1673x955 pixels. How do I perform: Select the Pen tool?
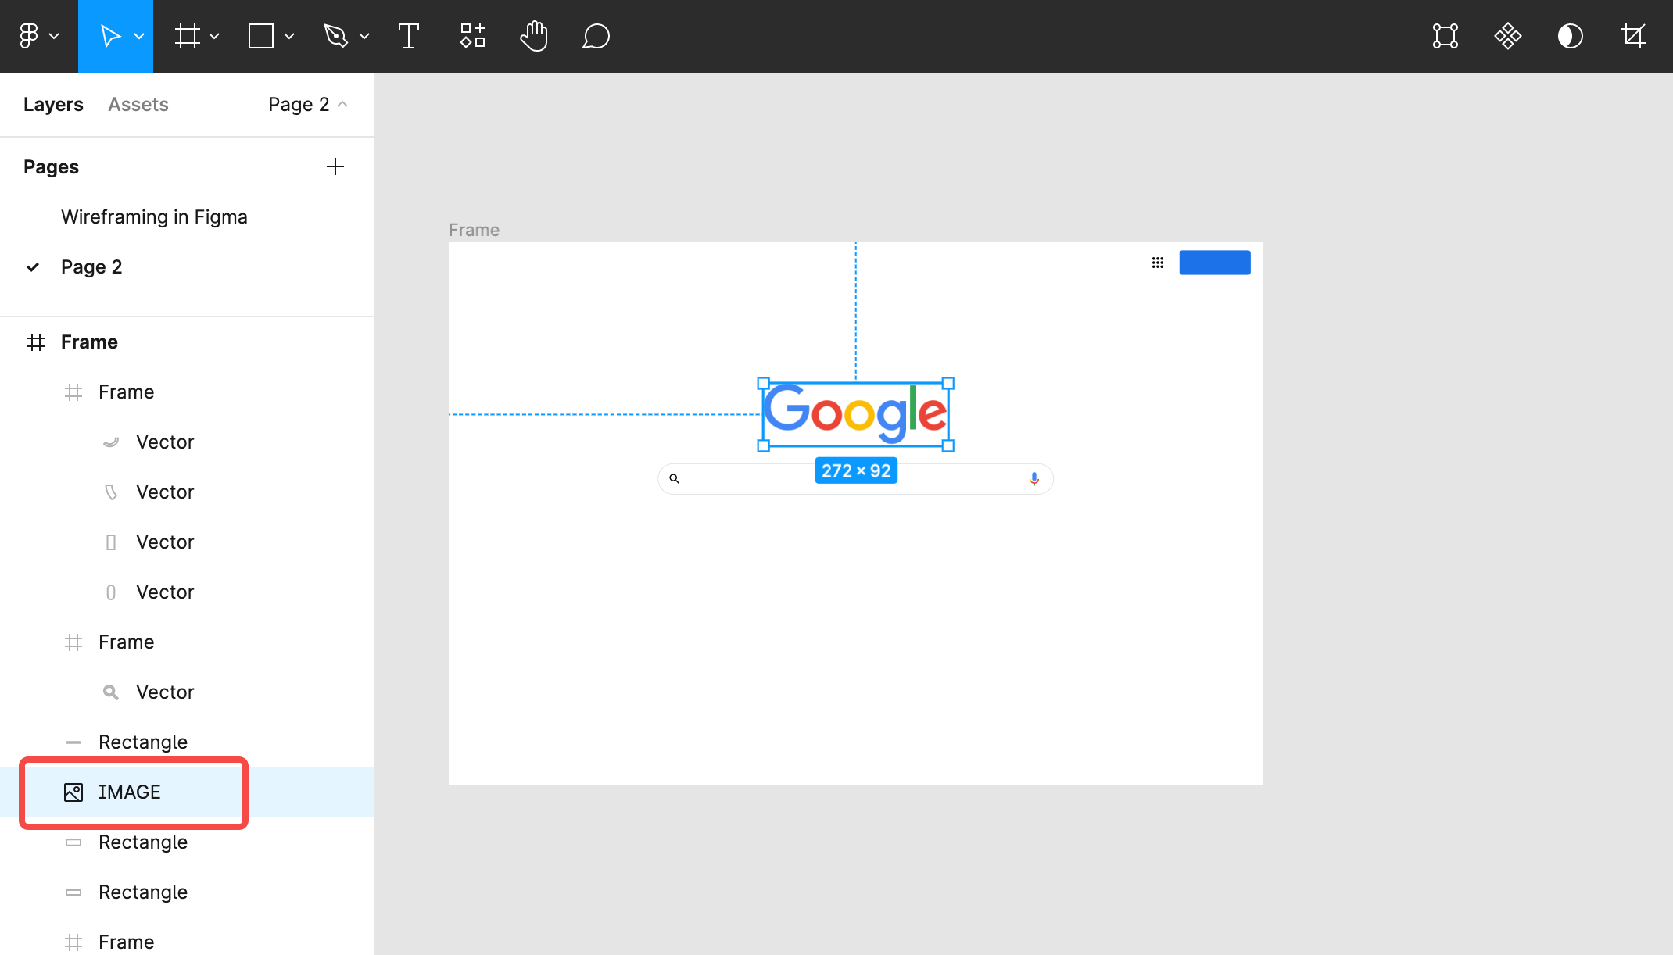(335, 36)
